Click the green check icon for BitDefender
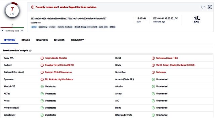This screenshot has width=215, height=123. pyautogui.click(x=42, y=115)
